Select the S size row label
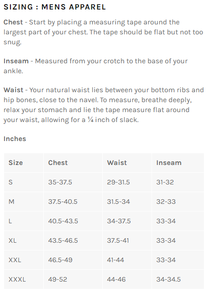Viewport: 208px width, 292px height. coord(10,182)
